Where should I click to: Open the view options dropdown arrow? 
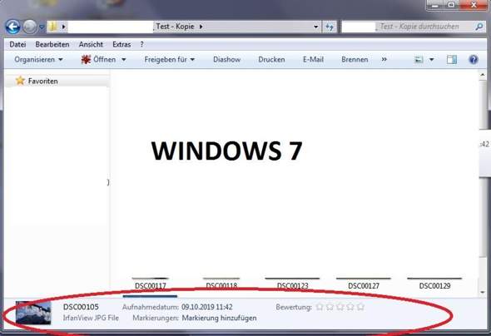(431, 59)
